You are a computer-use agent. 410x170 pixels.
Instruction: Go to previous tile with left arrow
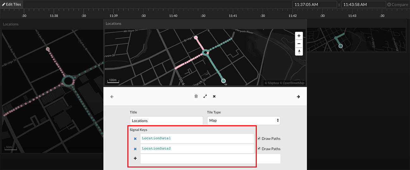(x=112, y=97)
